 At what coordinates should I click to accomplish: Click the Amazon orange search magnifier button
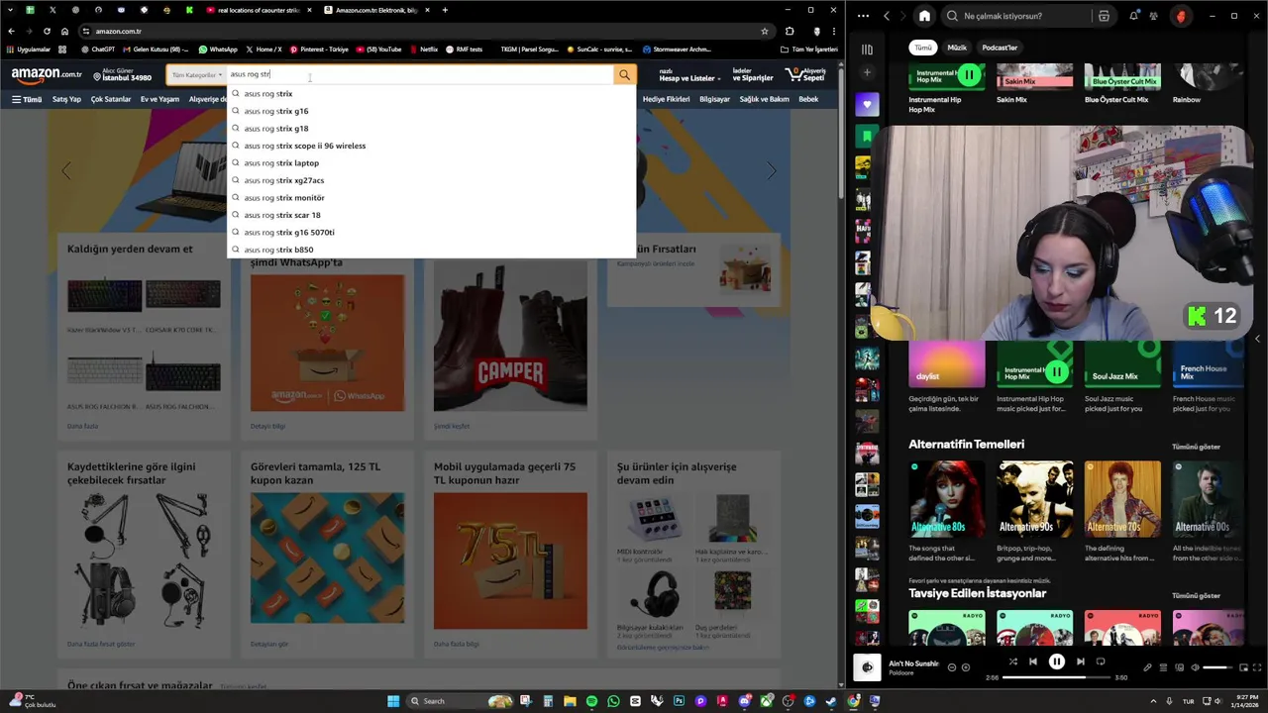(624, 74)
